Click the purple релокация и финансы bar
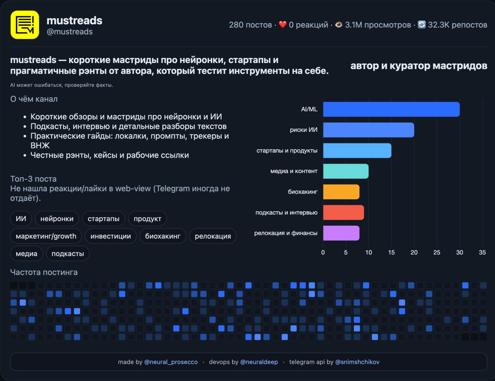The height and width of the screenshot is (381, 495). (341, 233)
